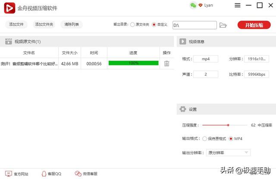Delete the video row with trash icon

tap(167, 63)
